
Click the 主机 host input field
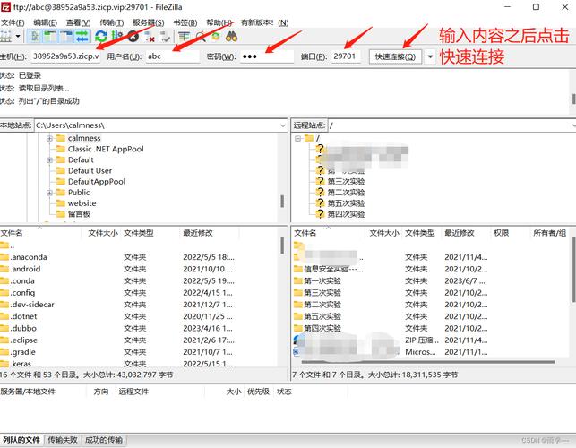(x=65, y=56)
